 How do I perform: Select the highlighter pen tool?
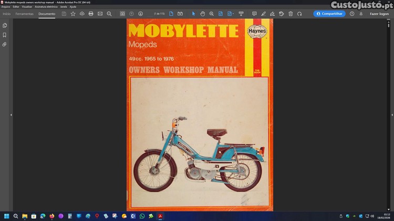coord(263,14)
